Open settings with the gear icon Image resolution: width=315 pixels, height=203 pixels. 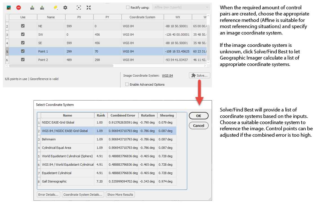[65, 8]
